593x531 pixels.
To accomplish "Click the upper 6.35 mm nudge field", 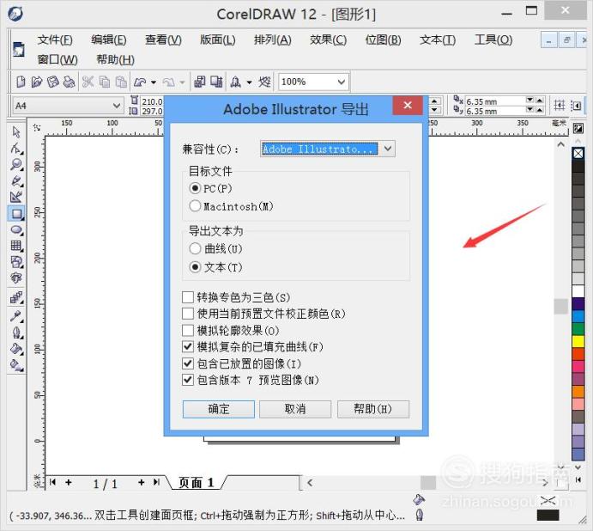I will click(x=495, y=101).
